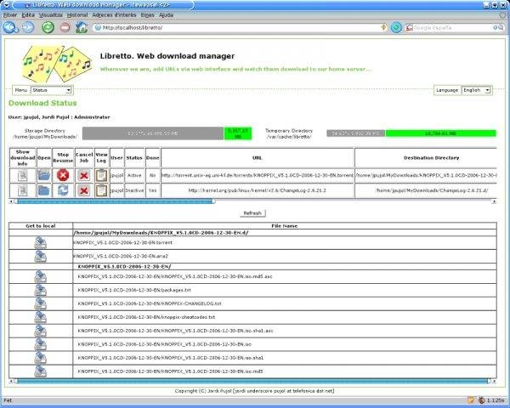
Task: Get knoppix-cheatcodes.txt to local
Action: click(40, 317)
